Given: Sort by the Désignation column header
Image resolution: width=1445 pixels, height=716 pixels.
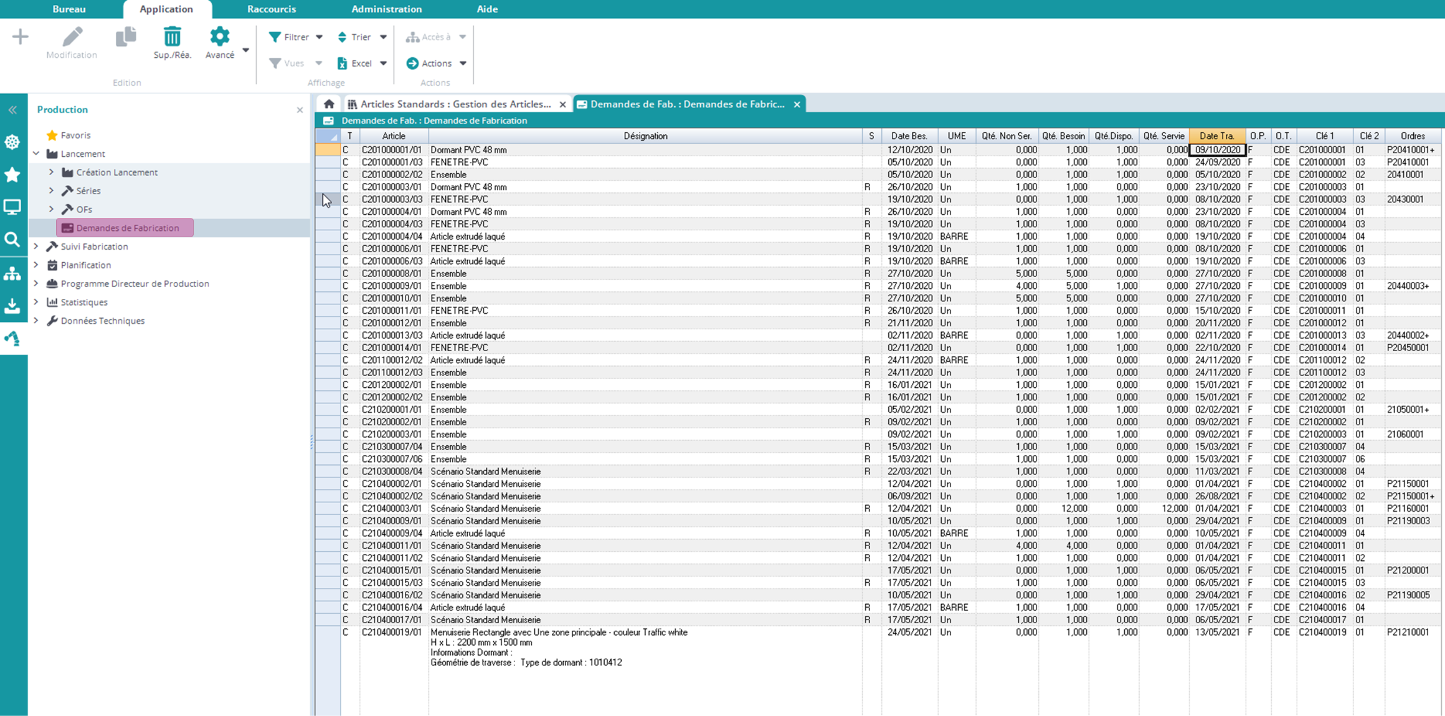Looking at the screenshot, I should click(645, 136).
